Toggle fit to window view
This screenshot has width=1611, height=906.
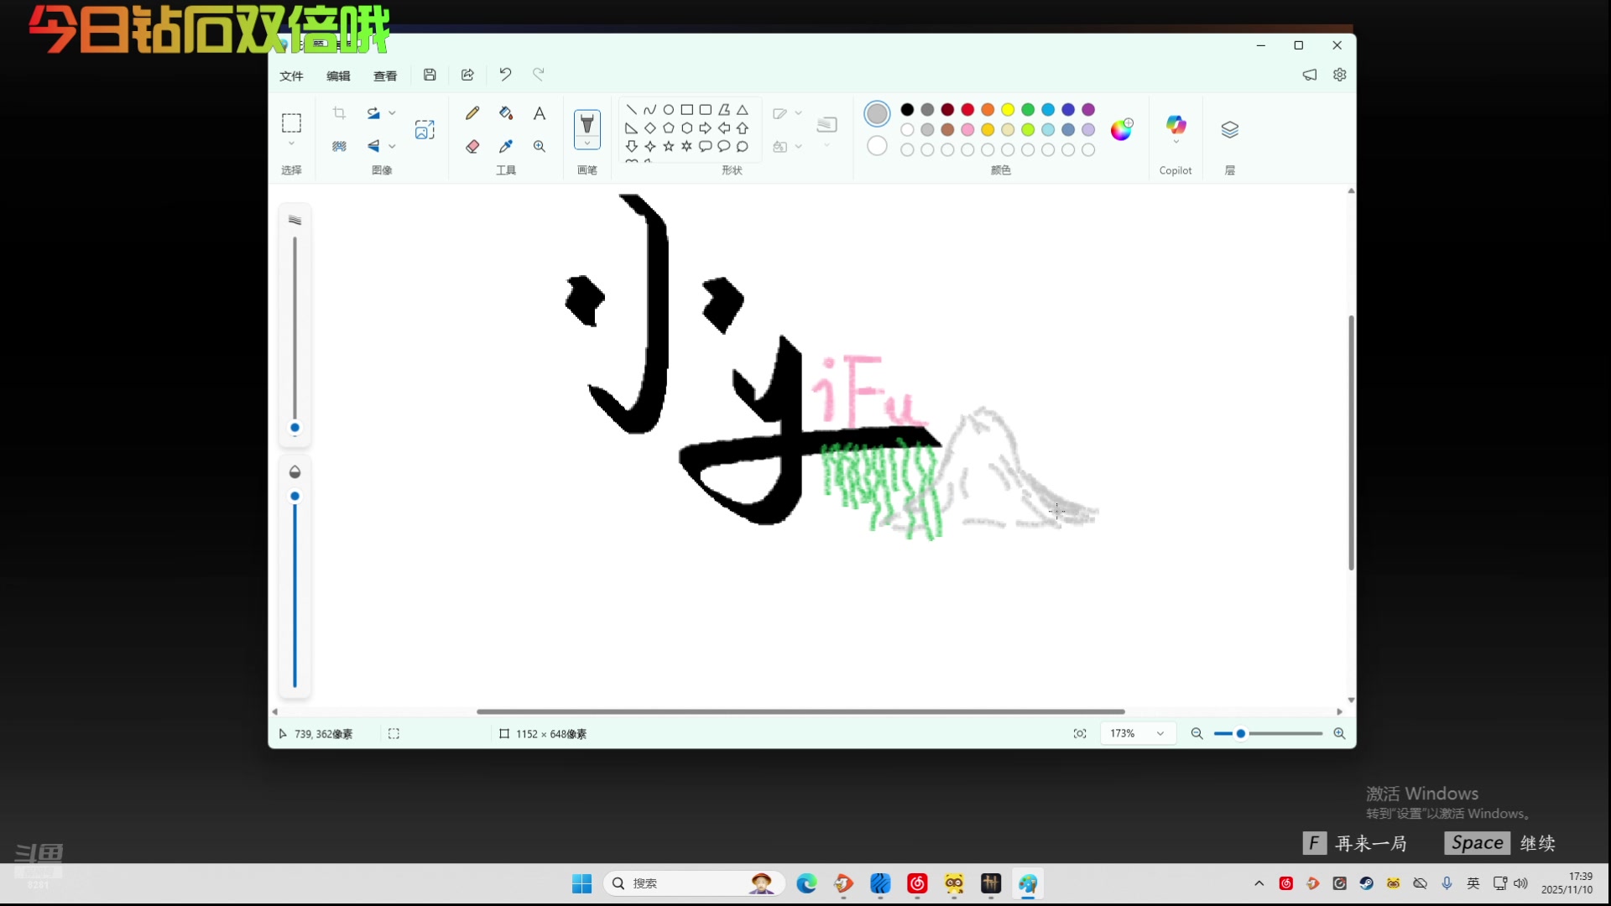(x=1080, y=734)
